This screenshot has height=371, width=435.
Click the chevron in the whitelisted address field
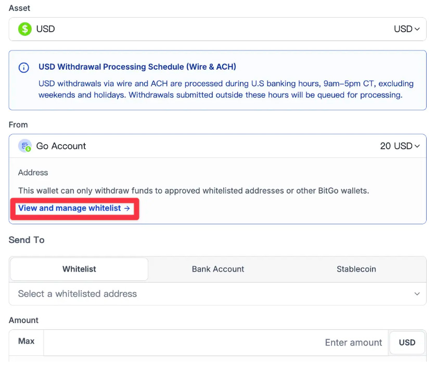point(417,294)
